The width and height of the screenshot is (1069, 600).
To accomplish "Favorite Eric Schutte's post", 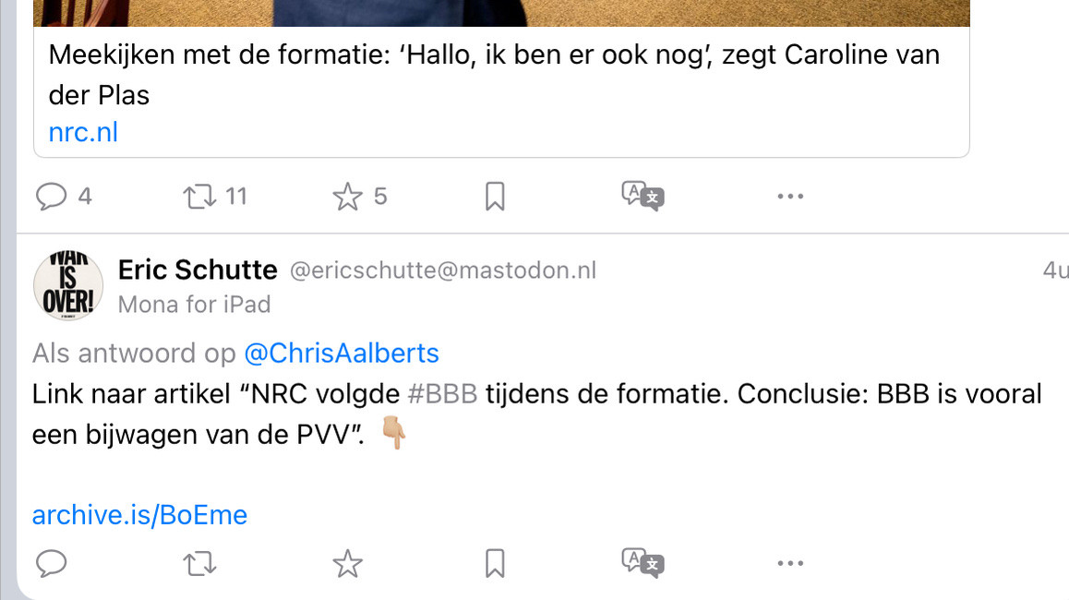I will [347, 563].
